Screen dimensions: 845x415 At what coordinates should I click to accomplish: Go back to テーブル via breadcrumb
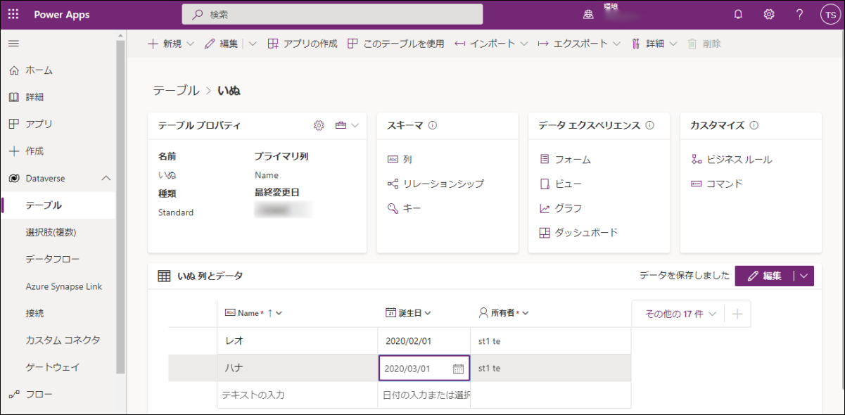coord(176,90)
